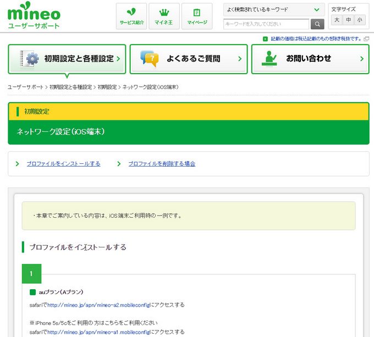Open お問い合わせ tab
Viewport: 374px width, 337px height.
pos(310,59)
